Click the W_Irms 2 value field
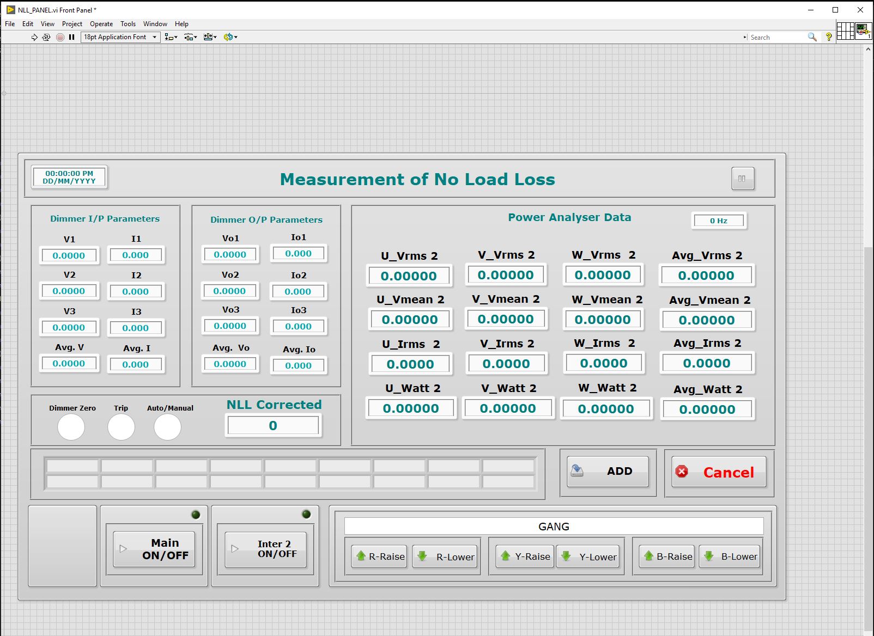This screenshot has width=874, height=636. tap(604, 363)
